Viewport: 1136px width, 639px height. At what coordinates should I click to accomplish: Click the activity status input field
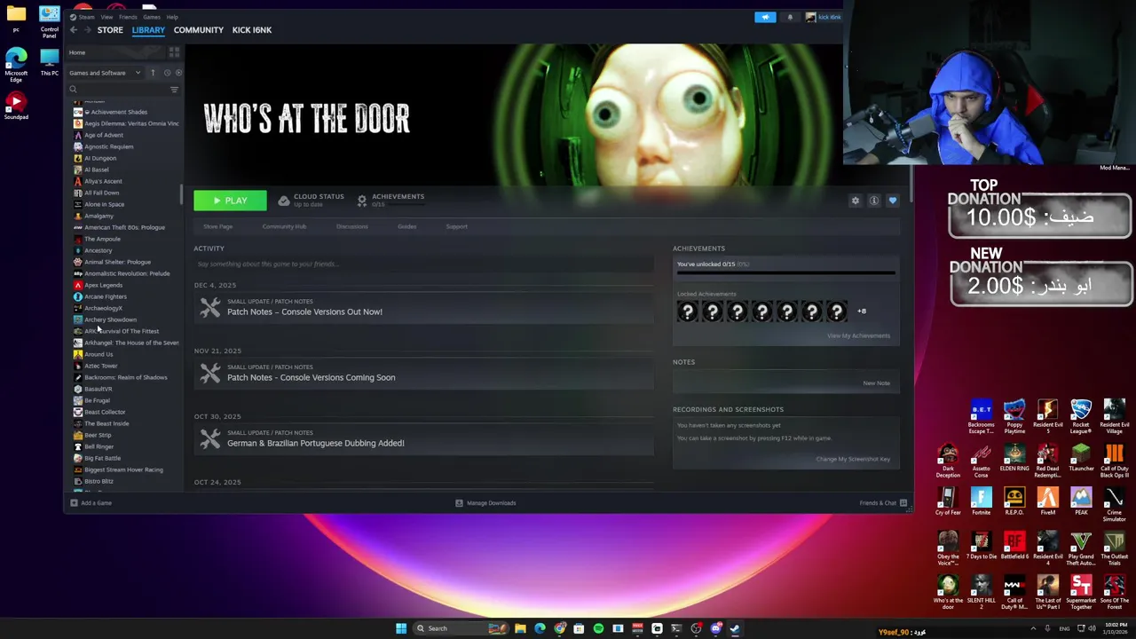tap(423, 264)
